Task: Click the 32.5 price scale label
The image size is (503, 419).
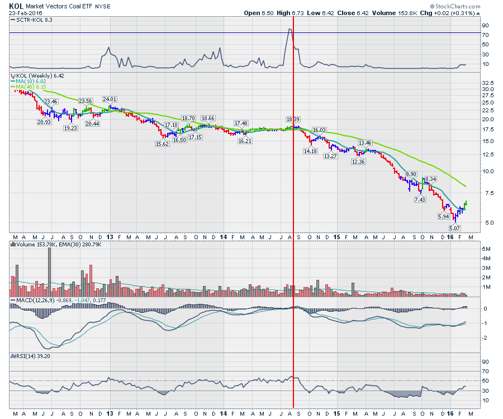Action: [x=488, y=83]
